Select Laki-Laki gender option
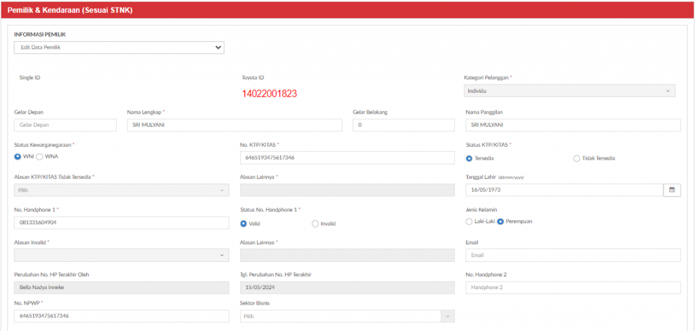 pos(469,221)
